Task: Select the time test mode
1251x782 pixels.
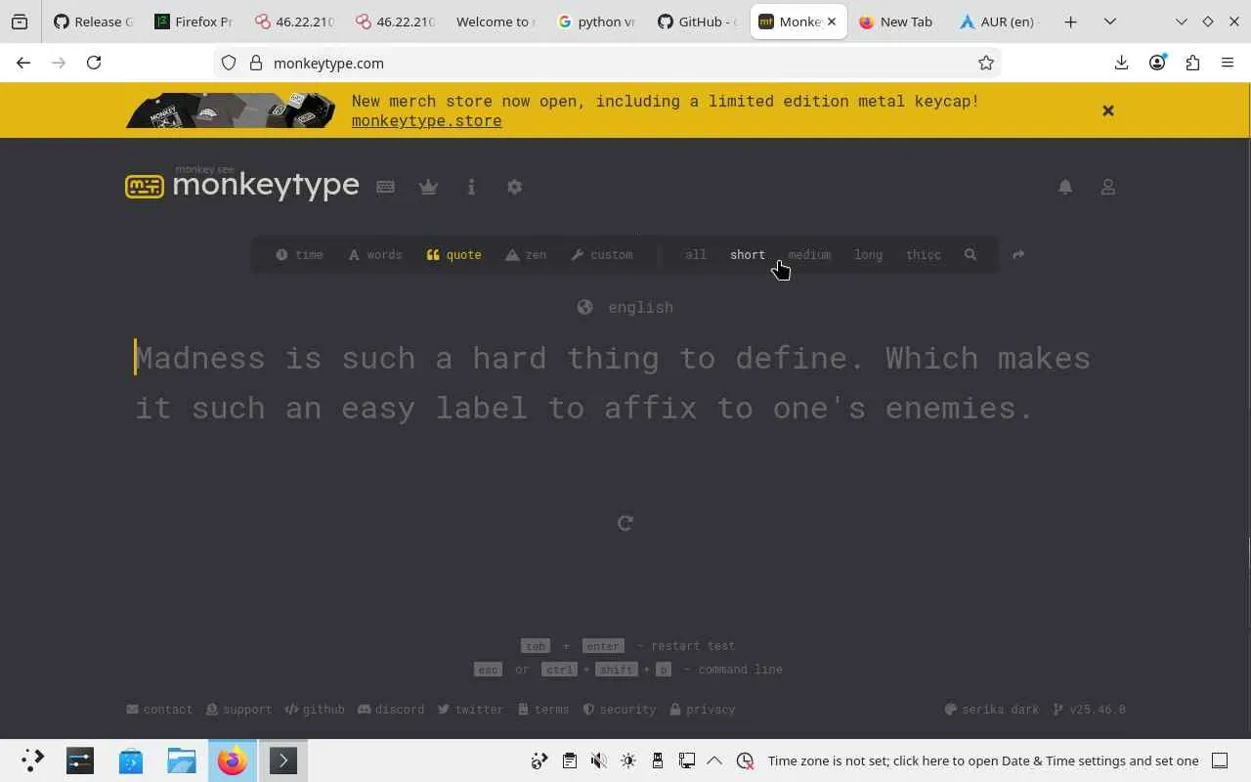Action: (x=299, y=254)
